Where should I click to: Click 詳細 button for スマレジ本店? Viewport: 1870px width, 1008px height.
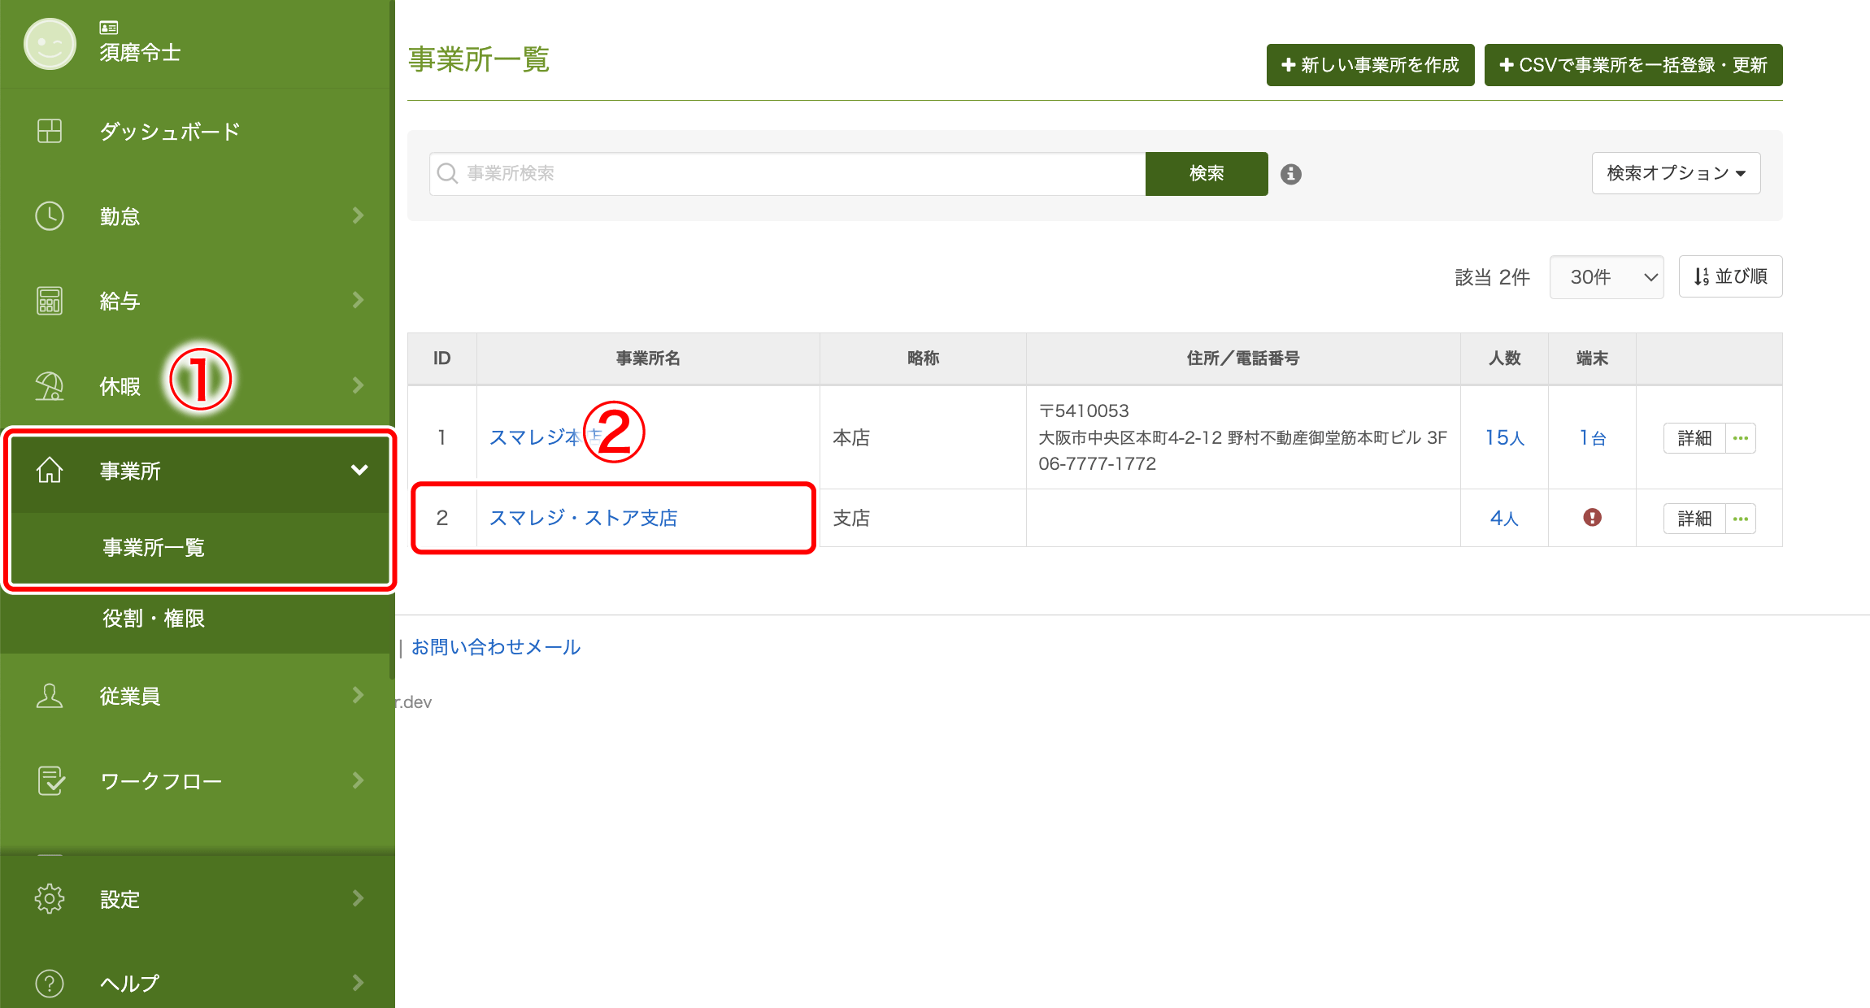click(1694, 438)
